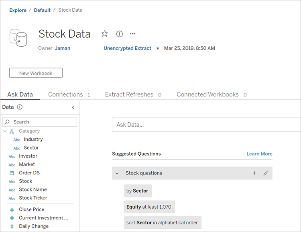
Task: Open the more actions ellipsis menu
Action: [x=133, y=34]
